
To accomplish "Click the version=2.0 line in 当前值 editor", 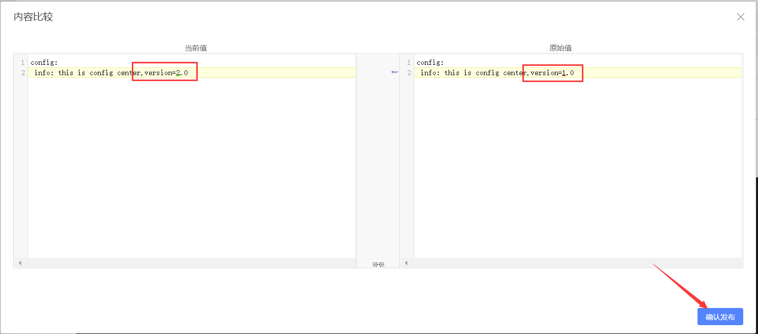I will [192, 73].
